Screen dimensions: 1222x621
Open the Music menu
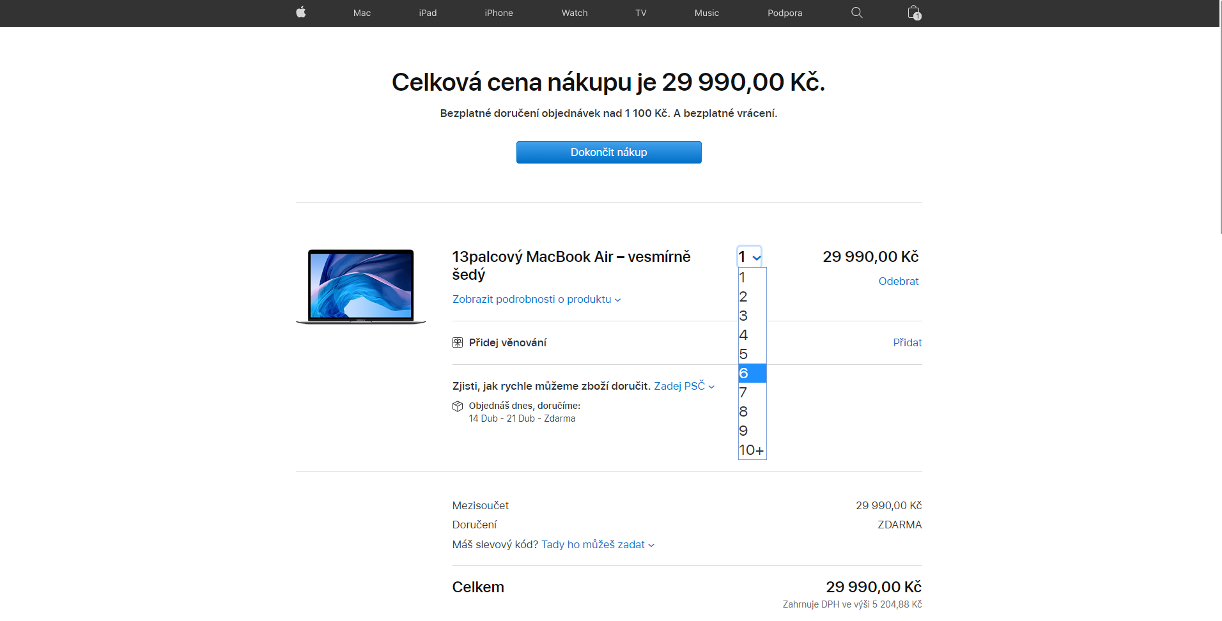tap(707, 13)
